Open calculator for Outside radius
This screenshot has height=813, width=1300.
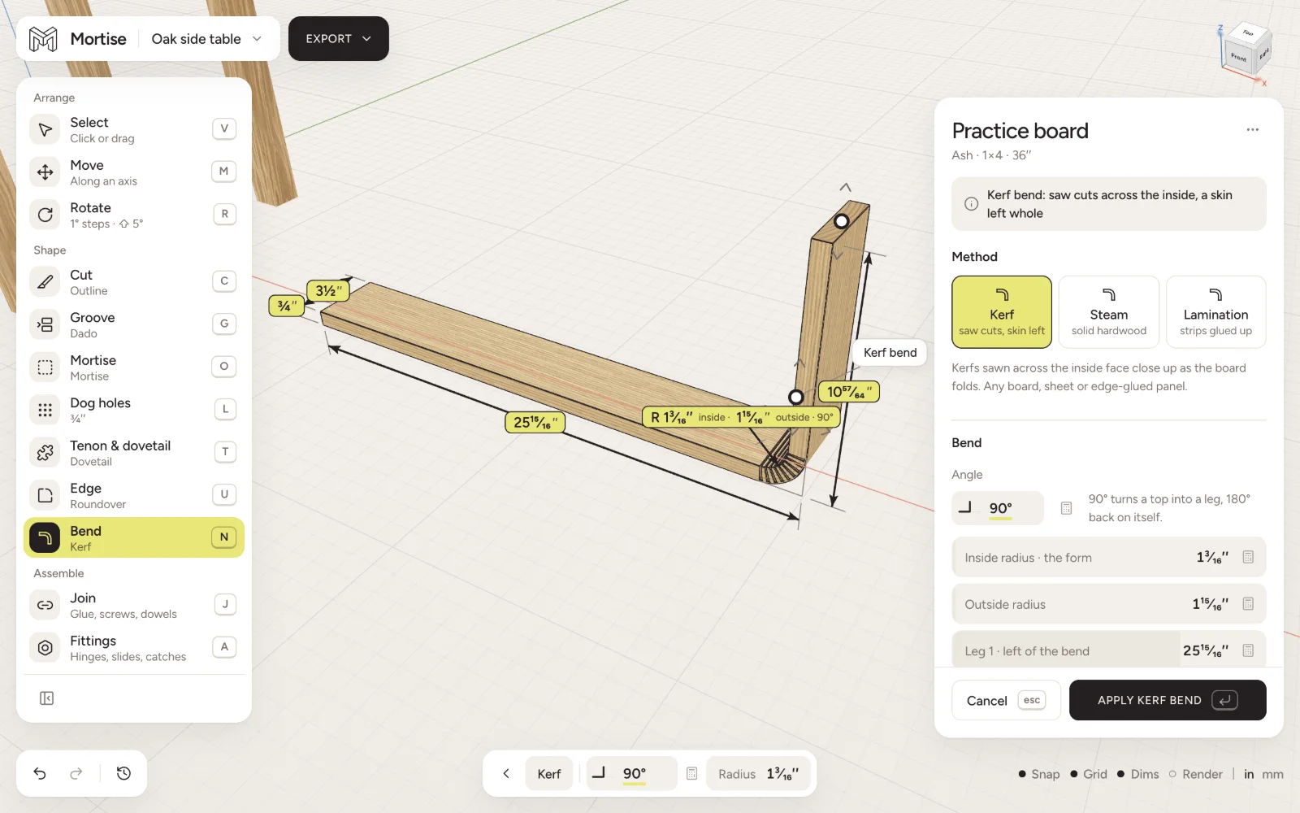[1248, 604]
